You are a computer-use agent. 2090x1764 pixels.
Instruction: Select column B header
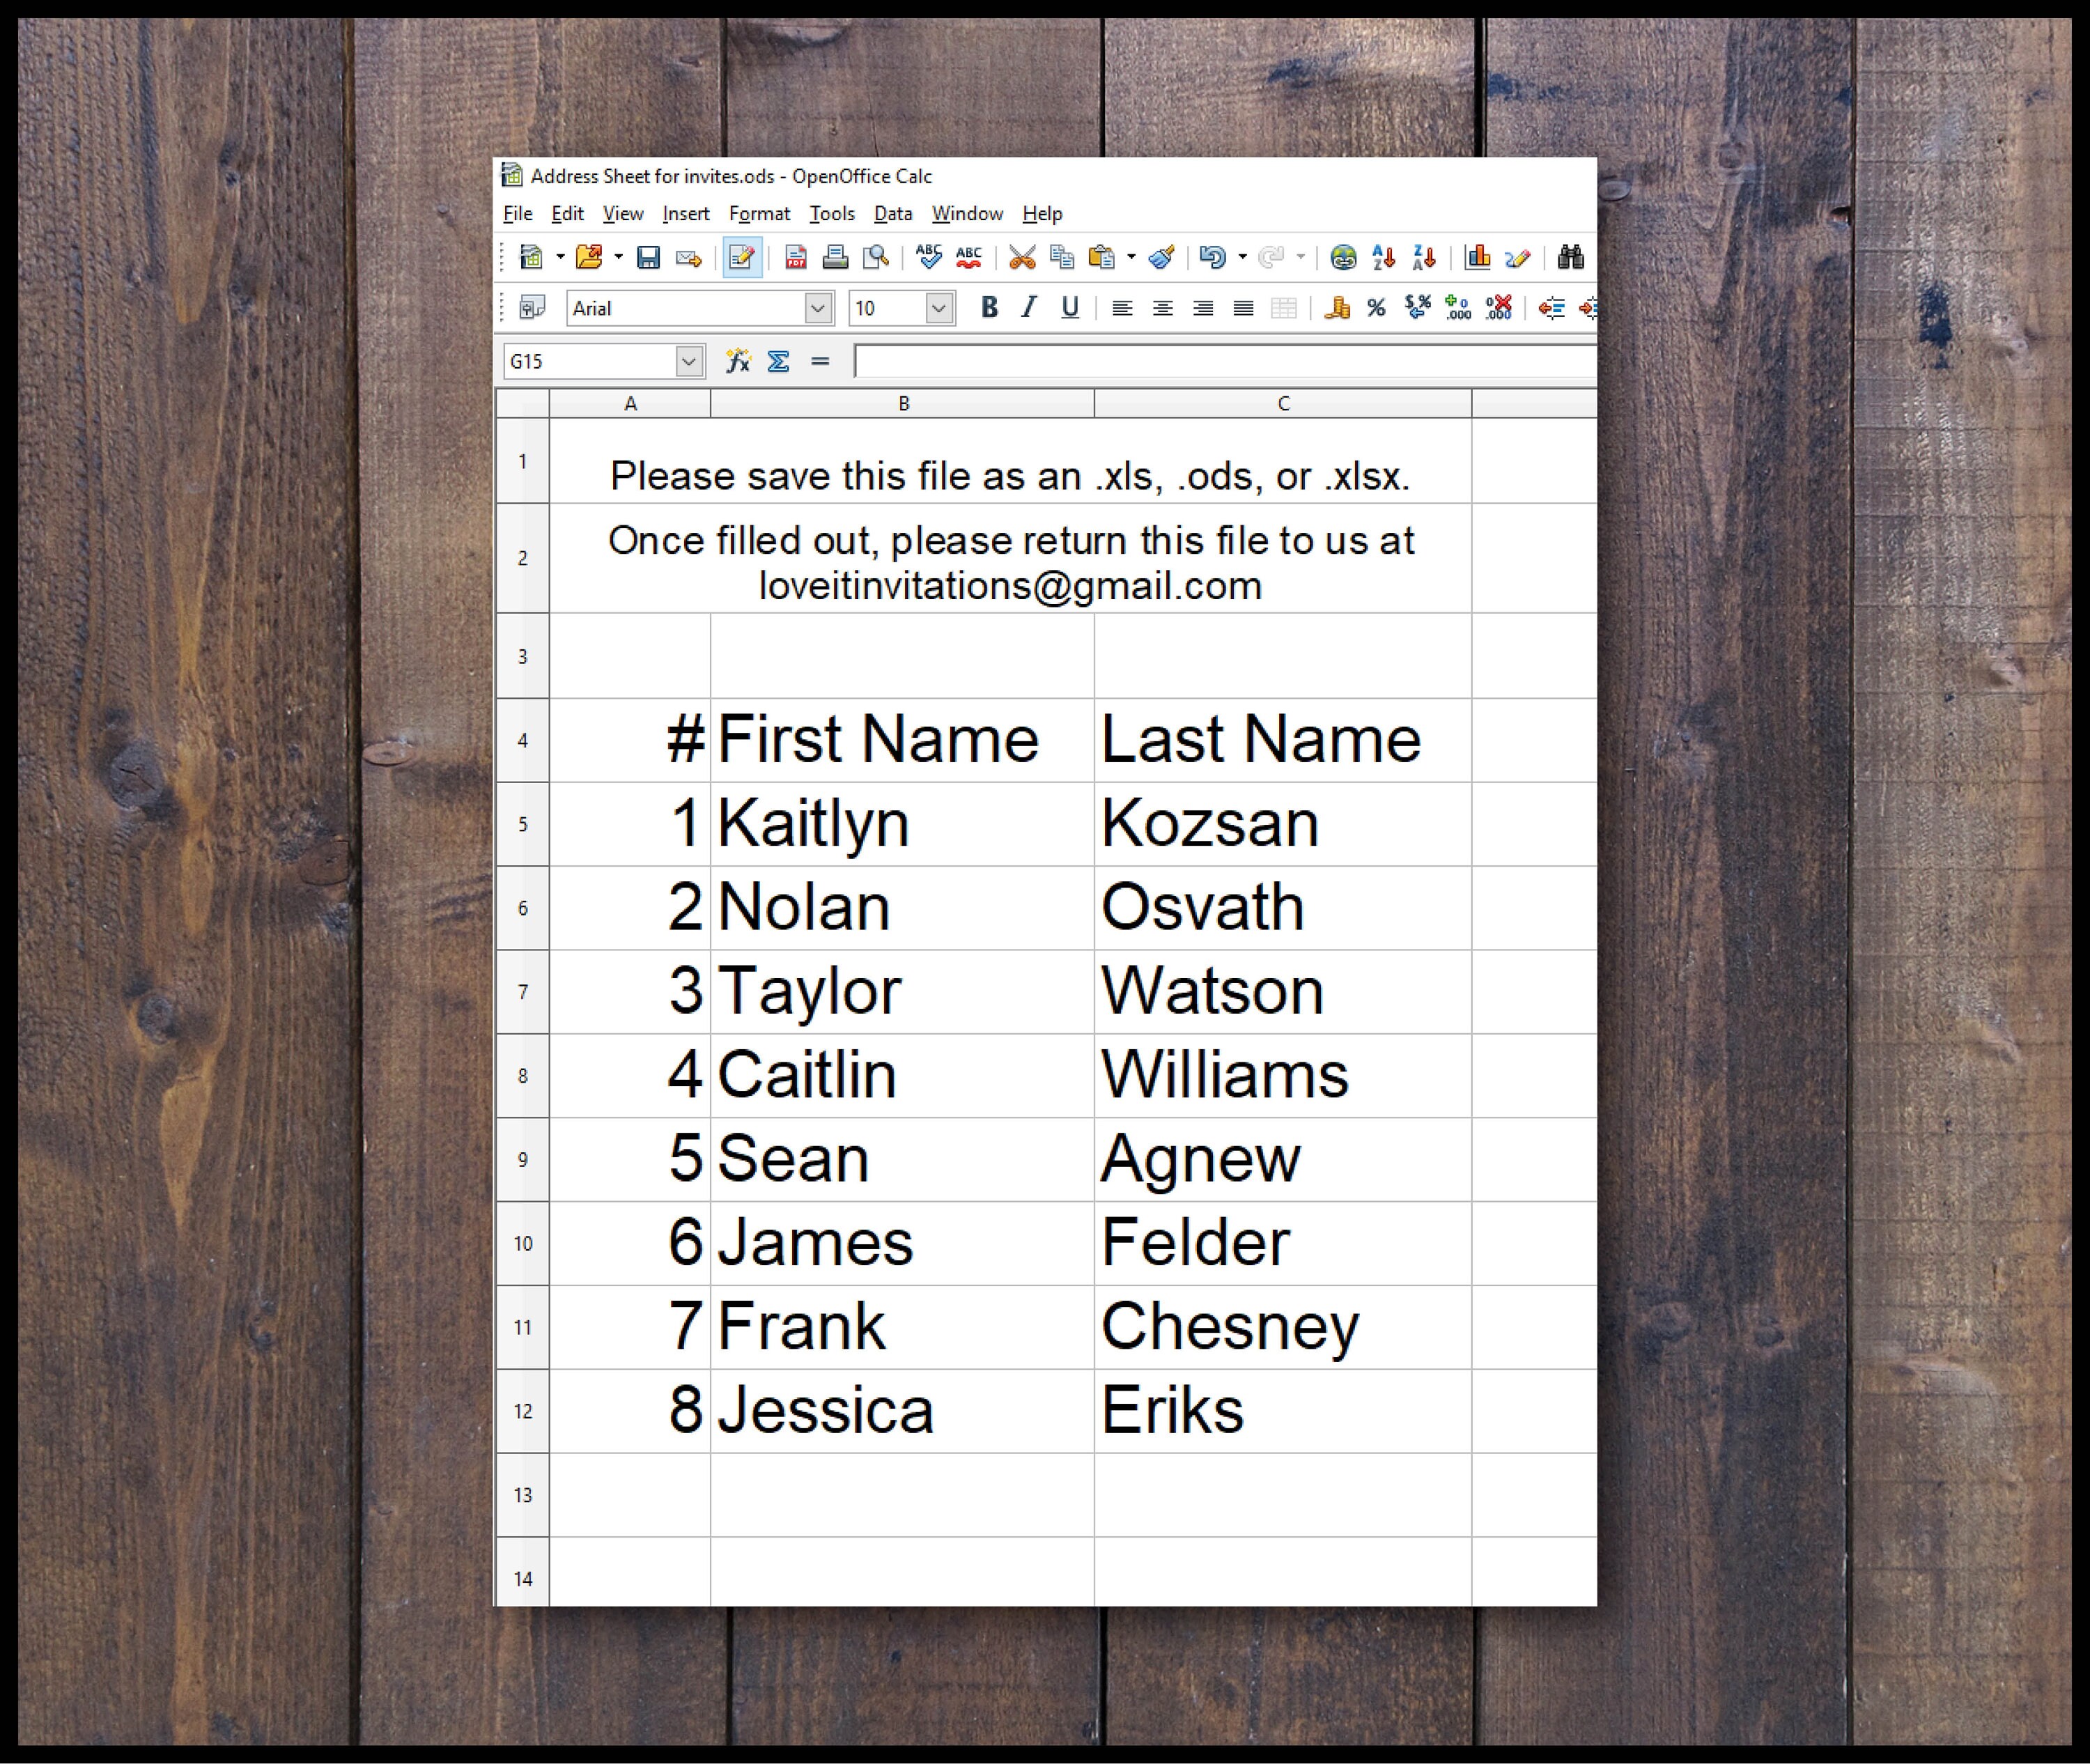pyautogui.click(x=903, y=404)
